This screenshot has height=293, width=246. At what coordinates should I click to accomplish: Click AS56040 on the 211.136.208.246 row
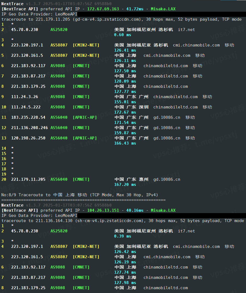point(59,128)
